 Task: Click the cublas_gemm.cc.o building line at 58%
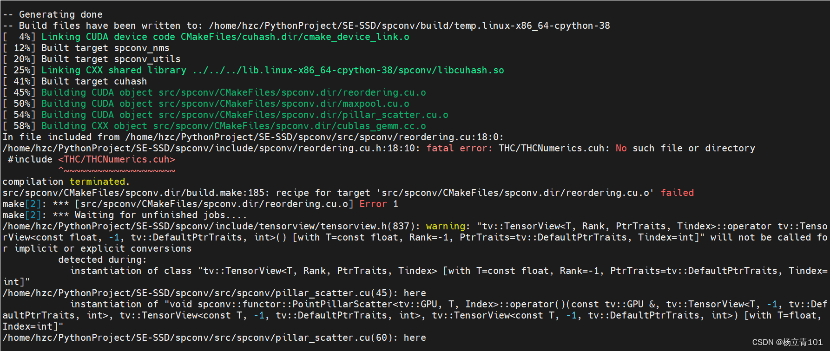point(214,126)
